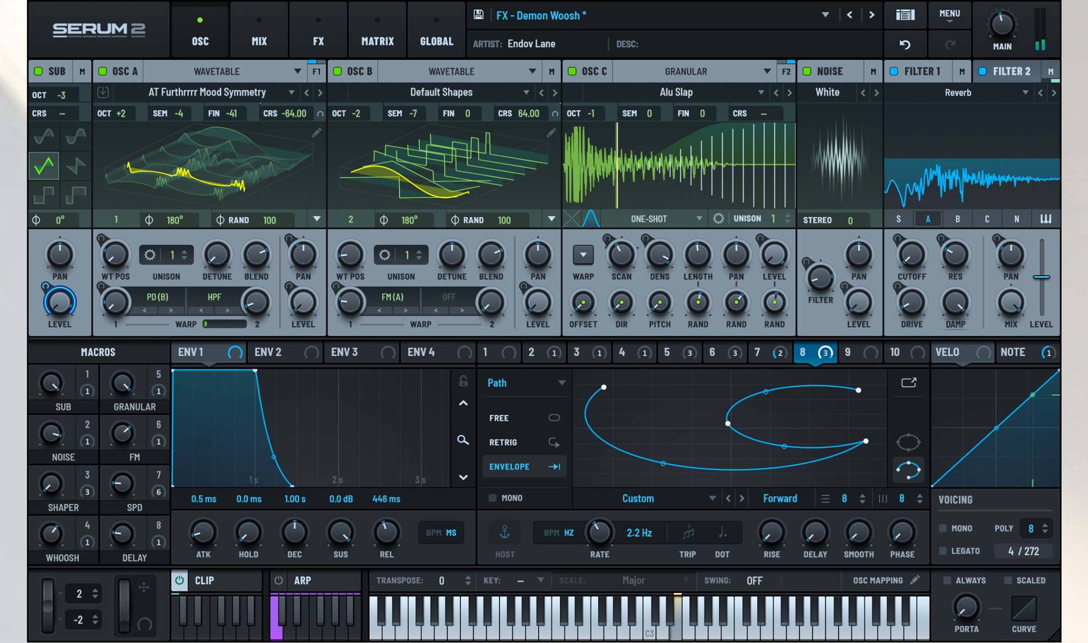The image size is (1088, 643).
Task: Open the preset name dropdown arrow
Action: coord(825,15)
